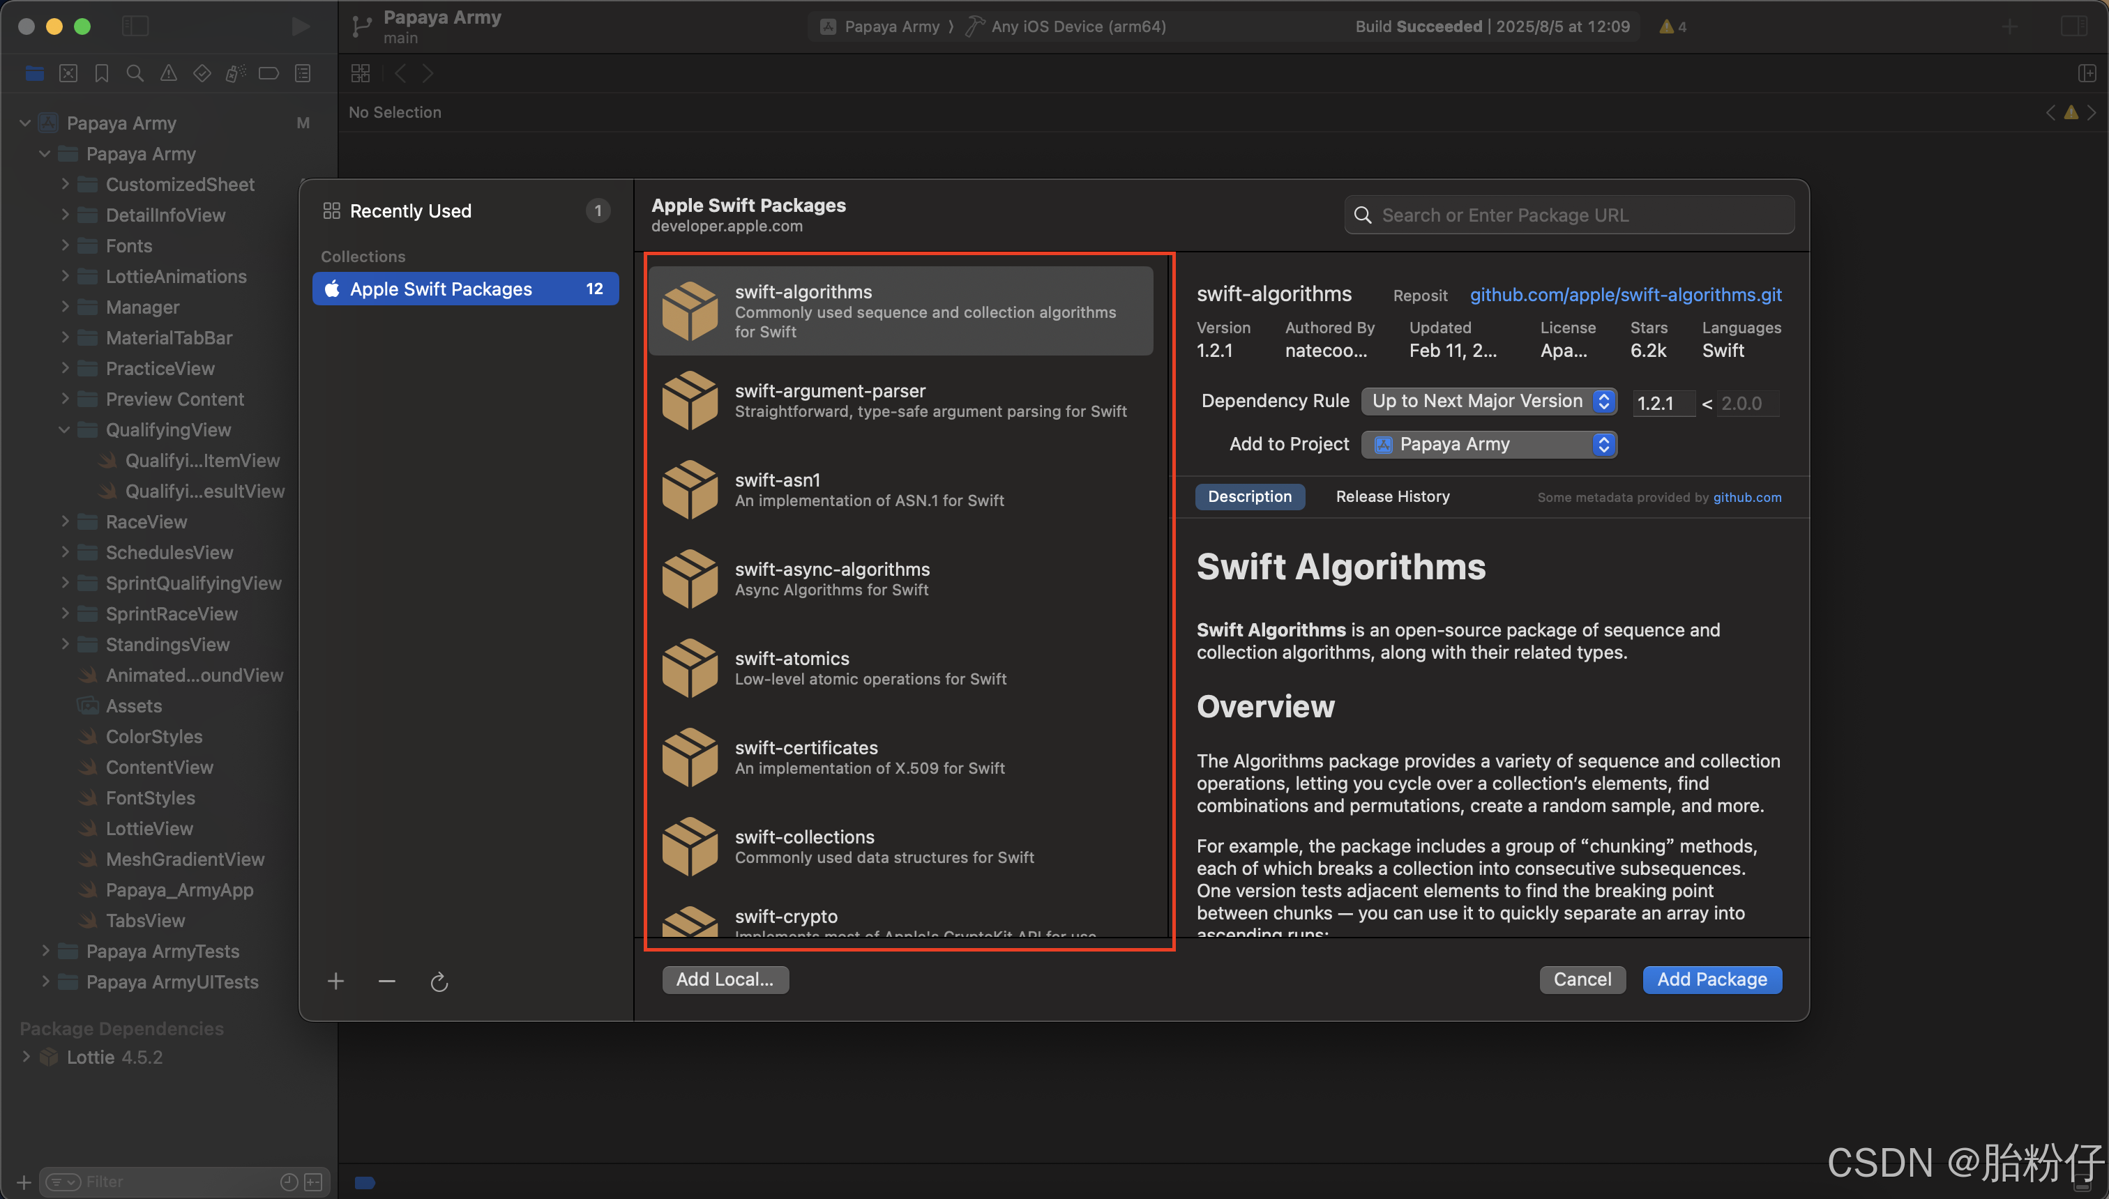Image resolution: width=2109 pixels, height=1199 pixels.
Task: Click the package search URL field
Action: point(1569,215)
